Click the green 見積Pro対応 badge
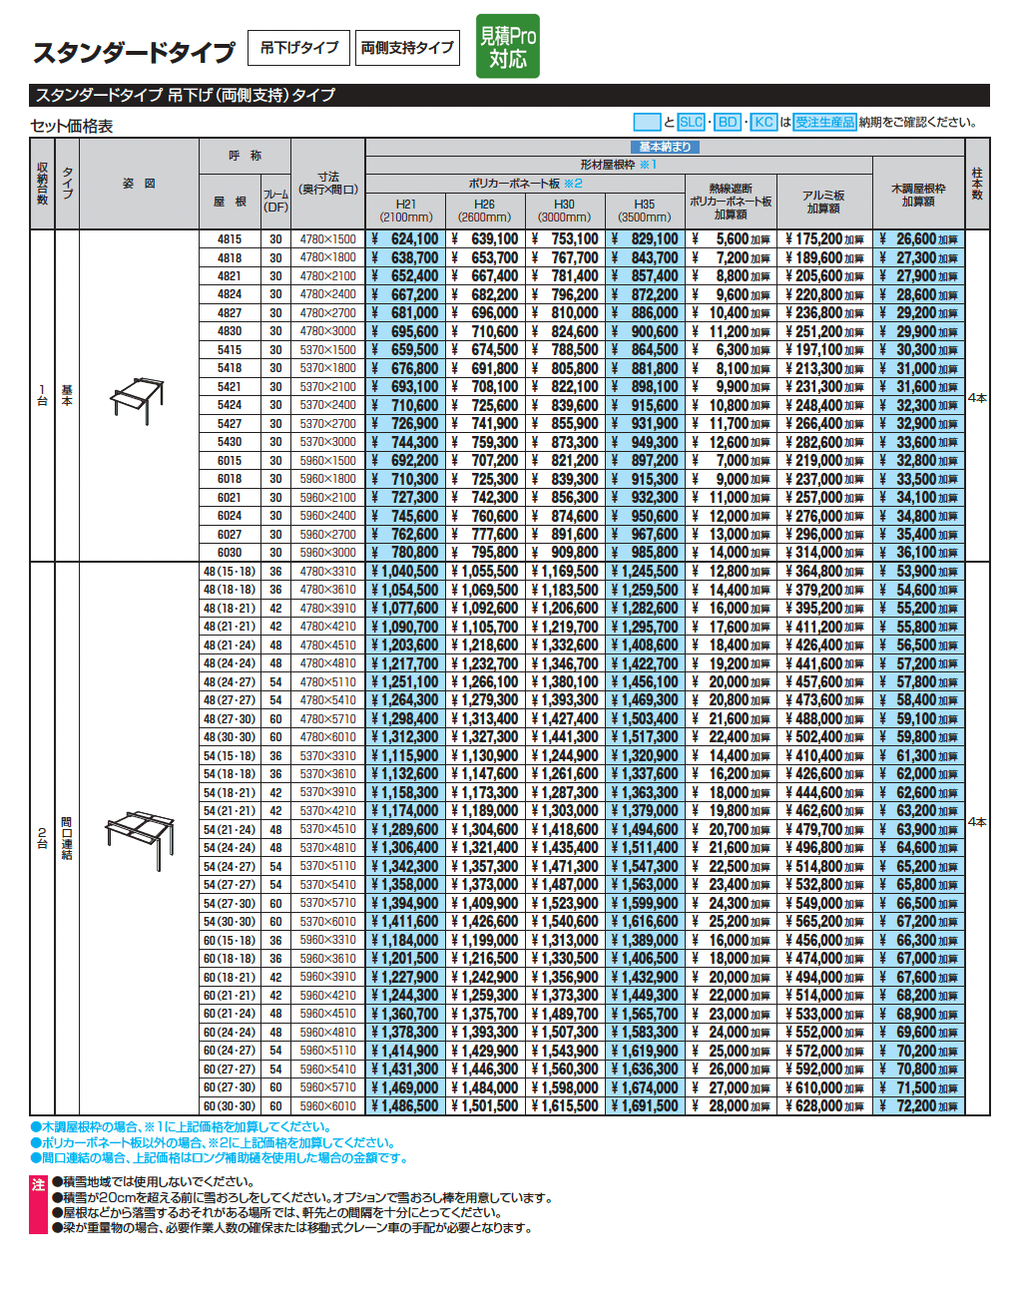The height and width of the screenshot is (1294, 1016). (x=508, y=46)
